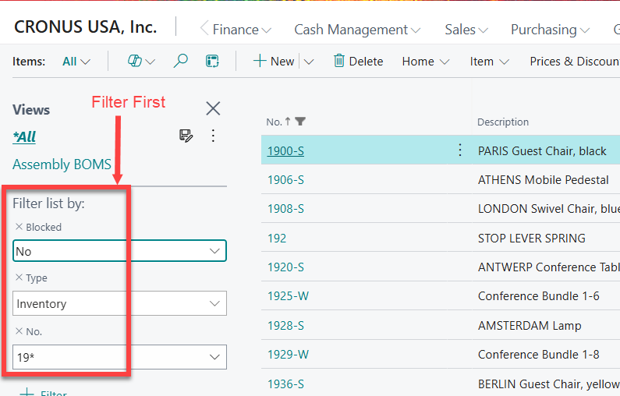The image size is (620, 396).
Task: Click the New plus icon
Action: pyautogui.click(x=260, y=62)
